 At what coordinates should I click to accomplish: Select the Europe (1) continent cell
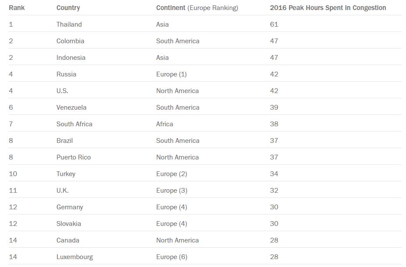171,74
